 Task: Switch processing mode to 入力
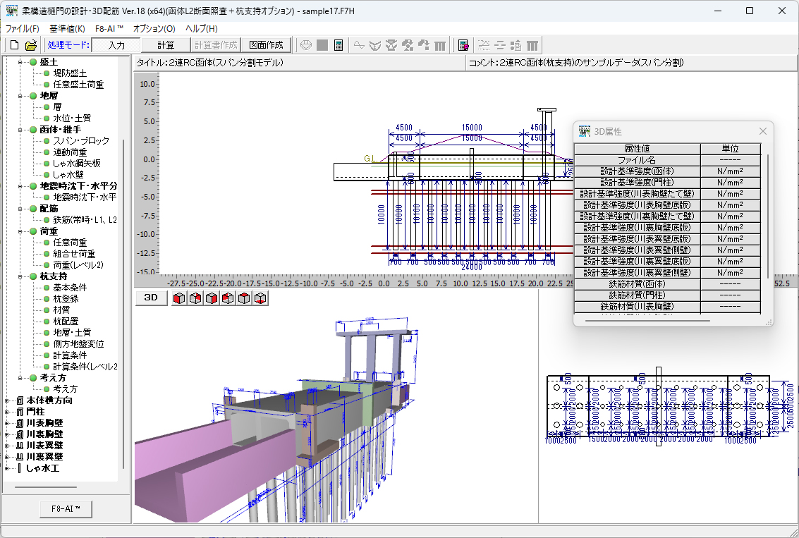pos(116,45)
